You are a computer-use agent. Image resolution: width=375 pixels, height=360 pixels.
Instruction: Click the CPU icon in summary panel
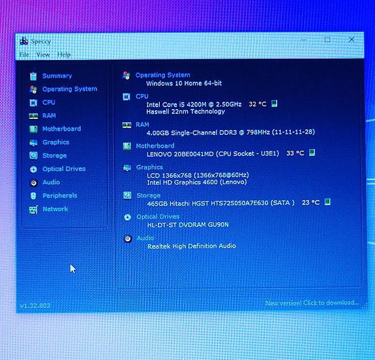(x=127, y=97)
